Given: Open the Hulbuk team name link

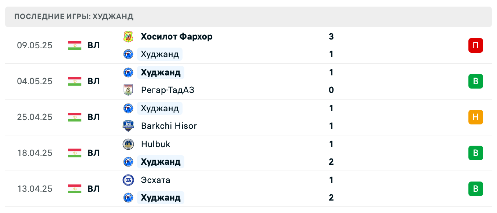Looking at the screenshot, I should click(x=156, y=144).
